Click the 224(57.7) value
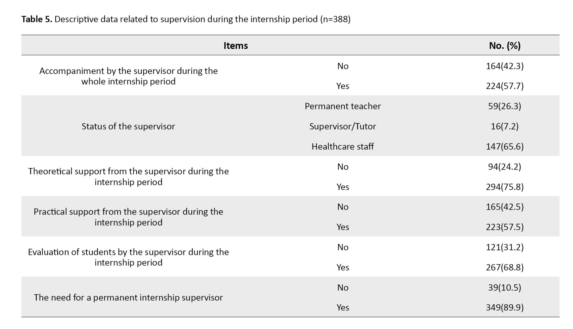This screenshot has width=573, height=329. 505,86
